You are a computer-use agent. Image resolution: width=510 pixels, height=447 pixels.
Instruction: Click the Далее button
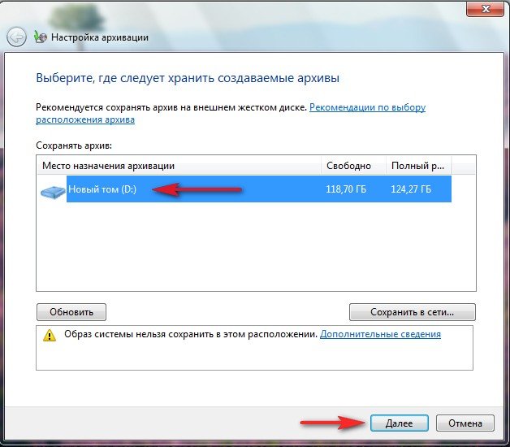pos(399,423)
